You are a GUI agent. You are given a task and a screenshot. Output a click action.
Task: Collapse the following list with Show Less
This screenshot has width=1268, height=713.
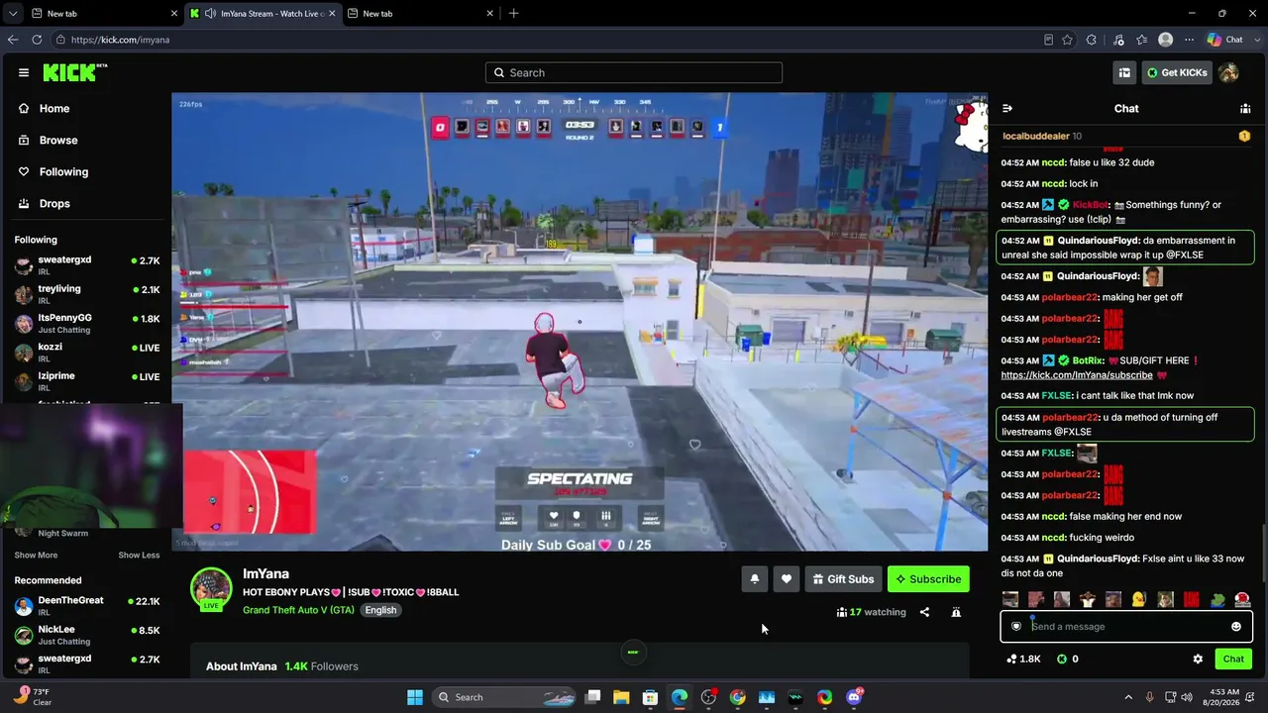139,556
